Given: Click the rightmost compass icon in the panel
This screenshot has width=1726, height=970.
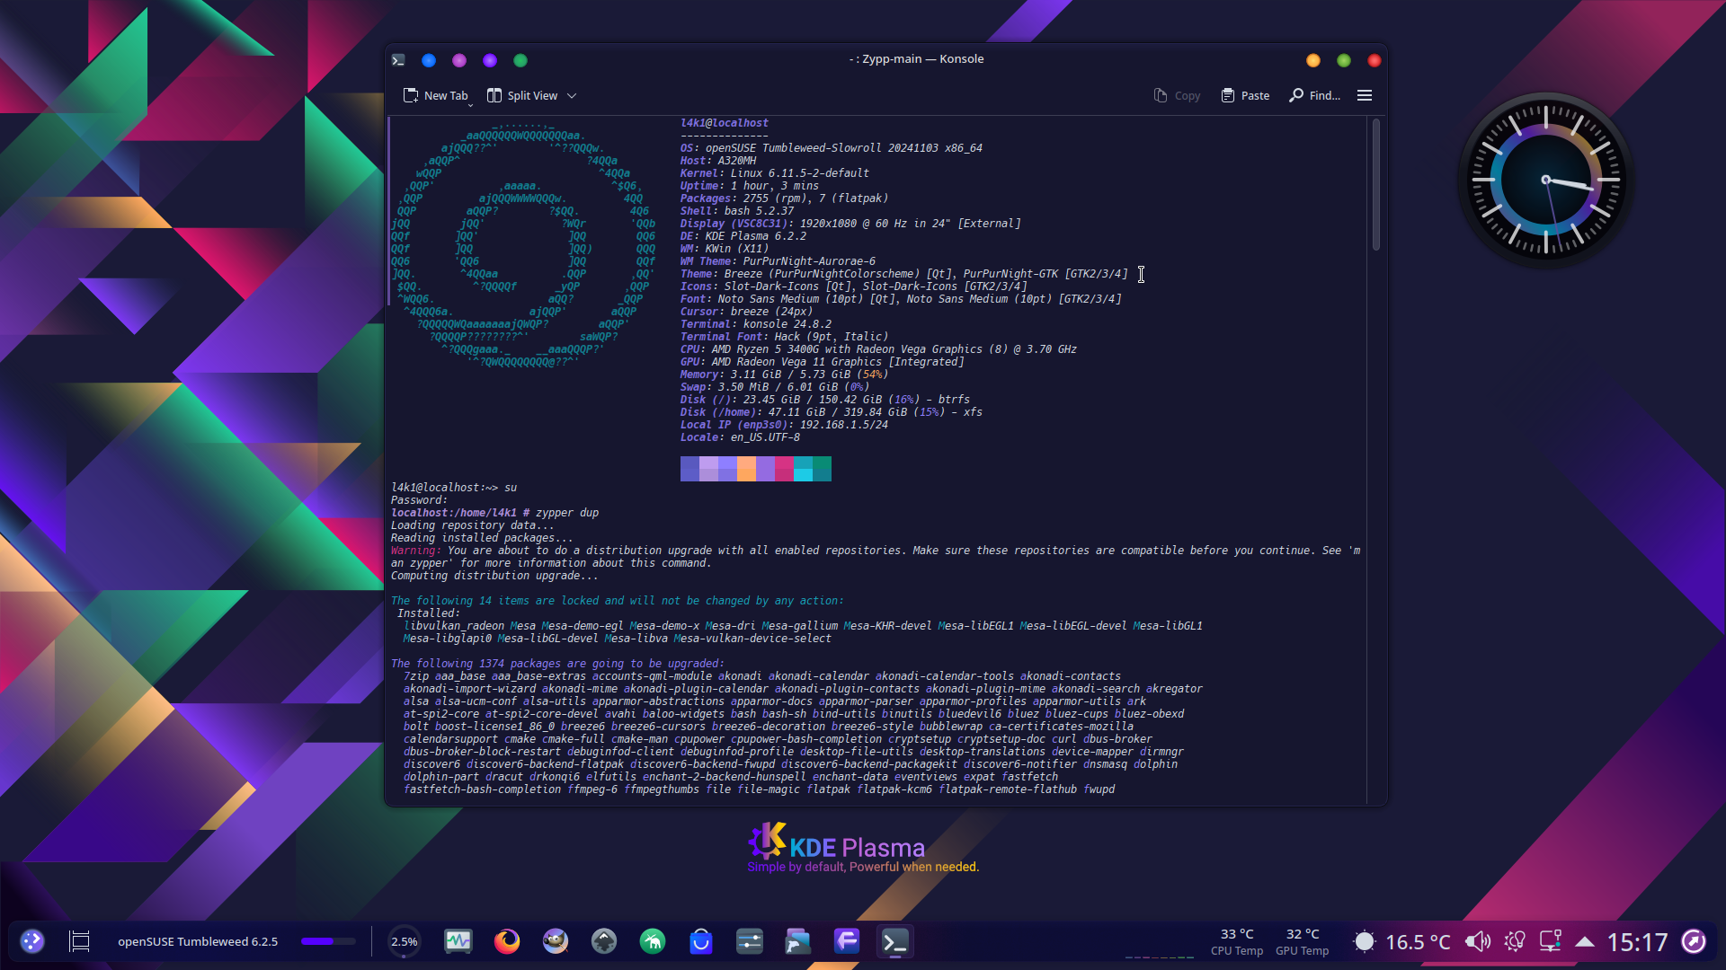Looking at the screenshot, I should click(1694, 941).
